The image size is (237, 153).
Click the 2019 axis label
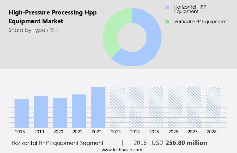(39, 132)
